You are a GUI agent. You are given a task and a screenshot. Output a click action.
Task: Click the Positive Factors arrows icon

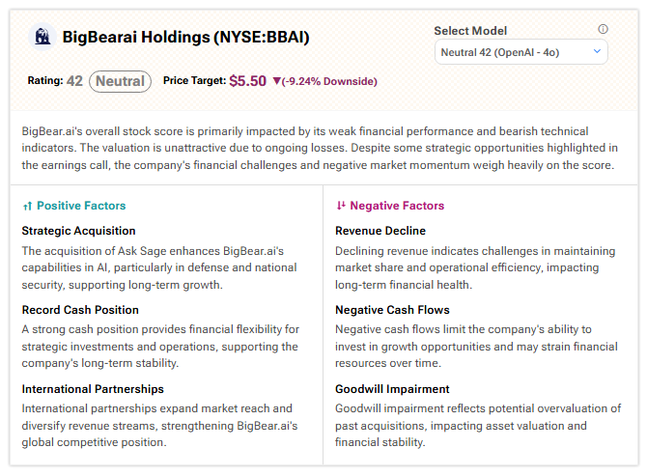pyautogui.click(x=26, y=206)
